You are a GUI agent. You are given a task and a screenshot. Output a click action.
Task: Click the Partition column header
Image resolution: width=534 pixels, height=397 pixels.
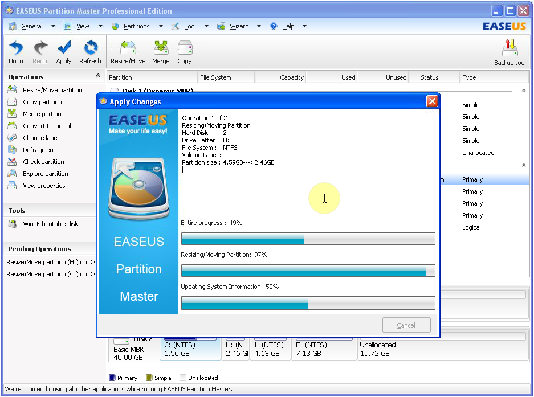click(152, 77)
